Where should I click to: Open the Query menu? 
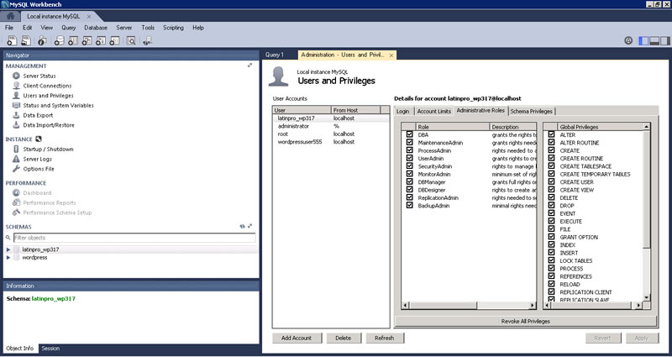69,28
